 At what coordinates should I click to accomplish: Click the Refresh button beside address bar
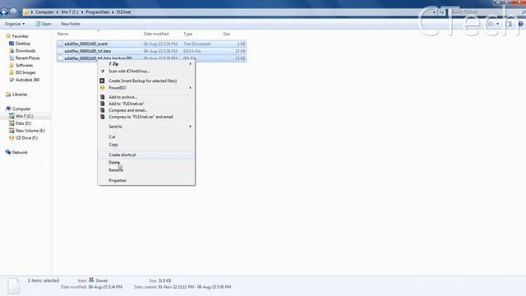pos(441,12)
